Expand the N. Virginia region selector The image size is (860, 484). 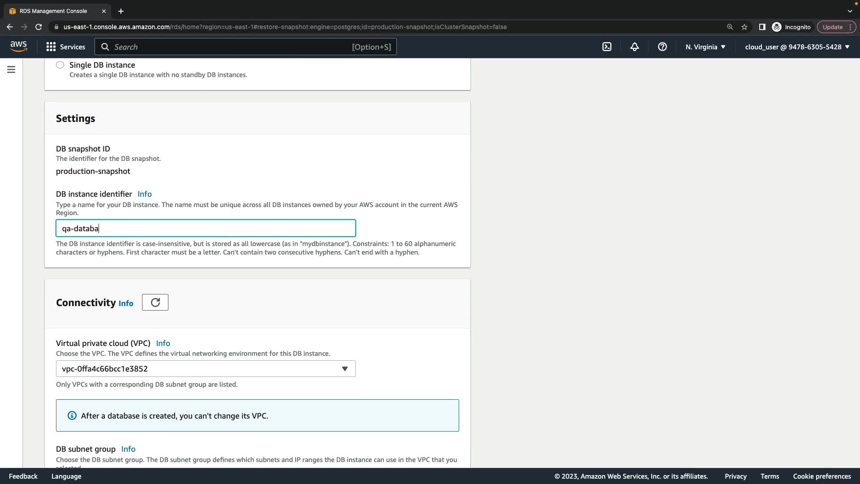tap(705, 47)
